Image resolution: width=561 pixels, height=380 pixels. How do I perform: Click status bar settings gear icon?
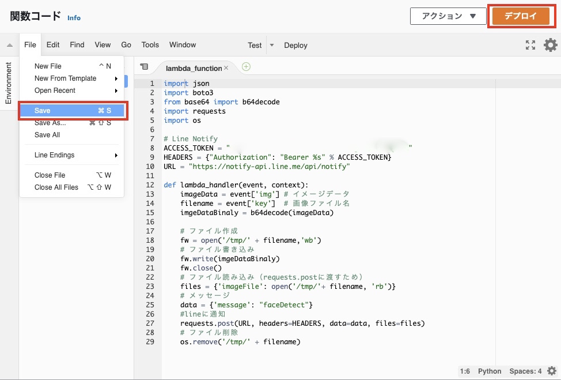pos(552,371)
